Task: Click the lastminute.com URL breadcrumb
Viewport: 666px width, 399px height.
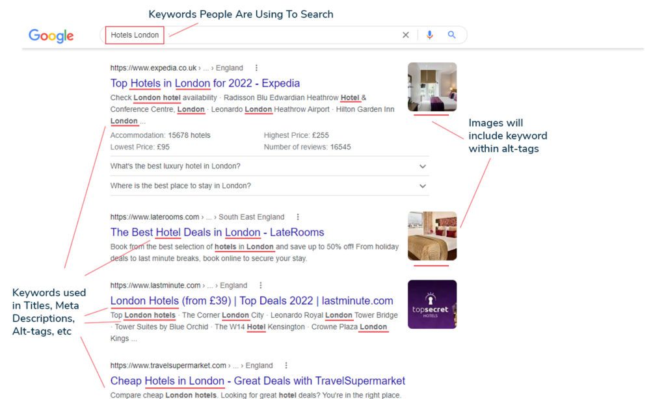Action: pyautogui.click(x=179, y=285)
